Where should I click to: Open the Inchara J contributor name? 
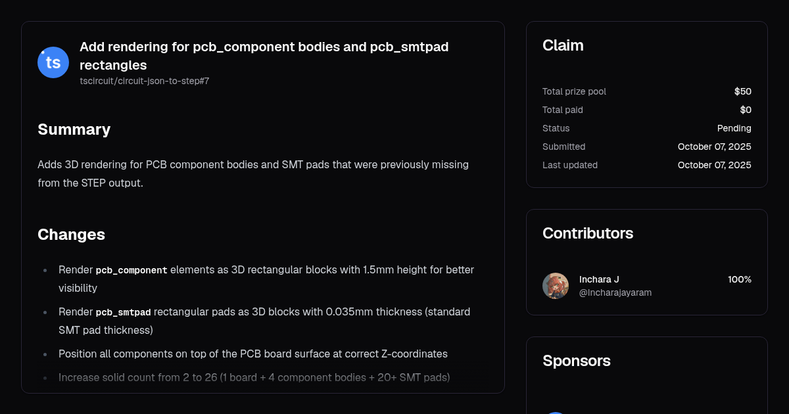pyautogui.click(x=599, y=279)
